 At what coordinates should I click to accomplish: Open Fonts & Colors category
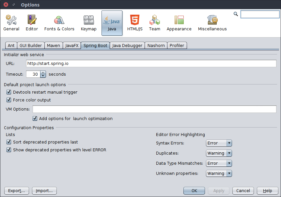point(59,23)
